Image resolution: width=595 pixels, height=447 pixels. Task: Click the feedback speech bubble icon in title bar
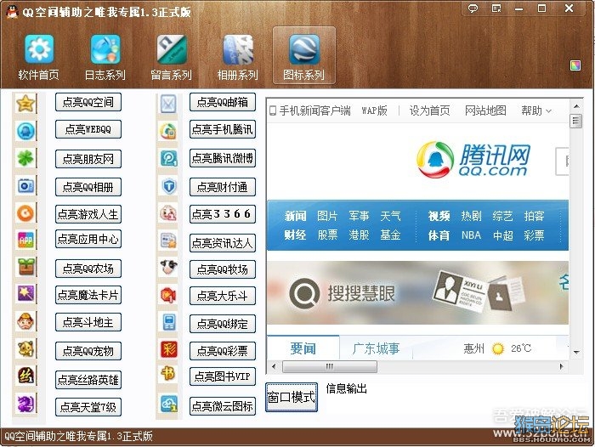pyautogui.click(x=473, y=8)
